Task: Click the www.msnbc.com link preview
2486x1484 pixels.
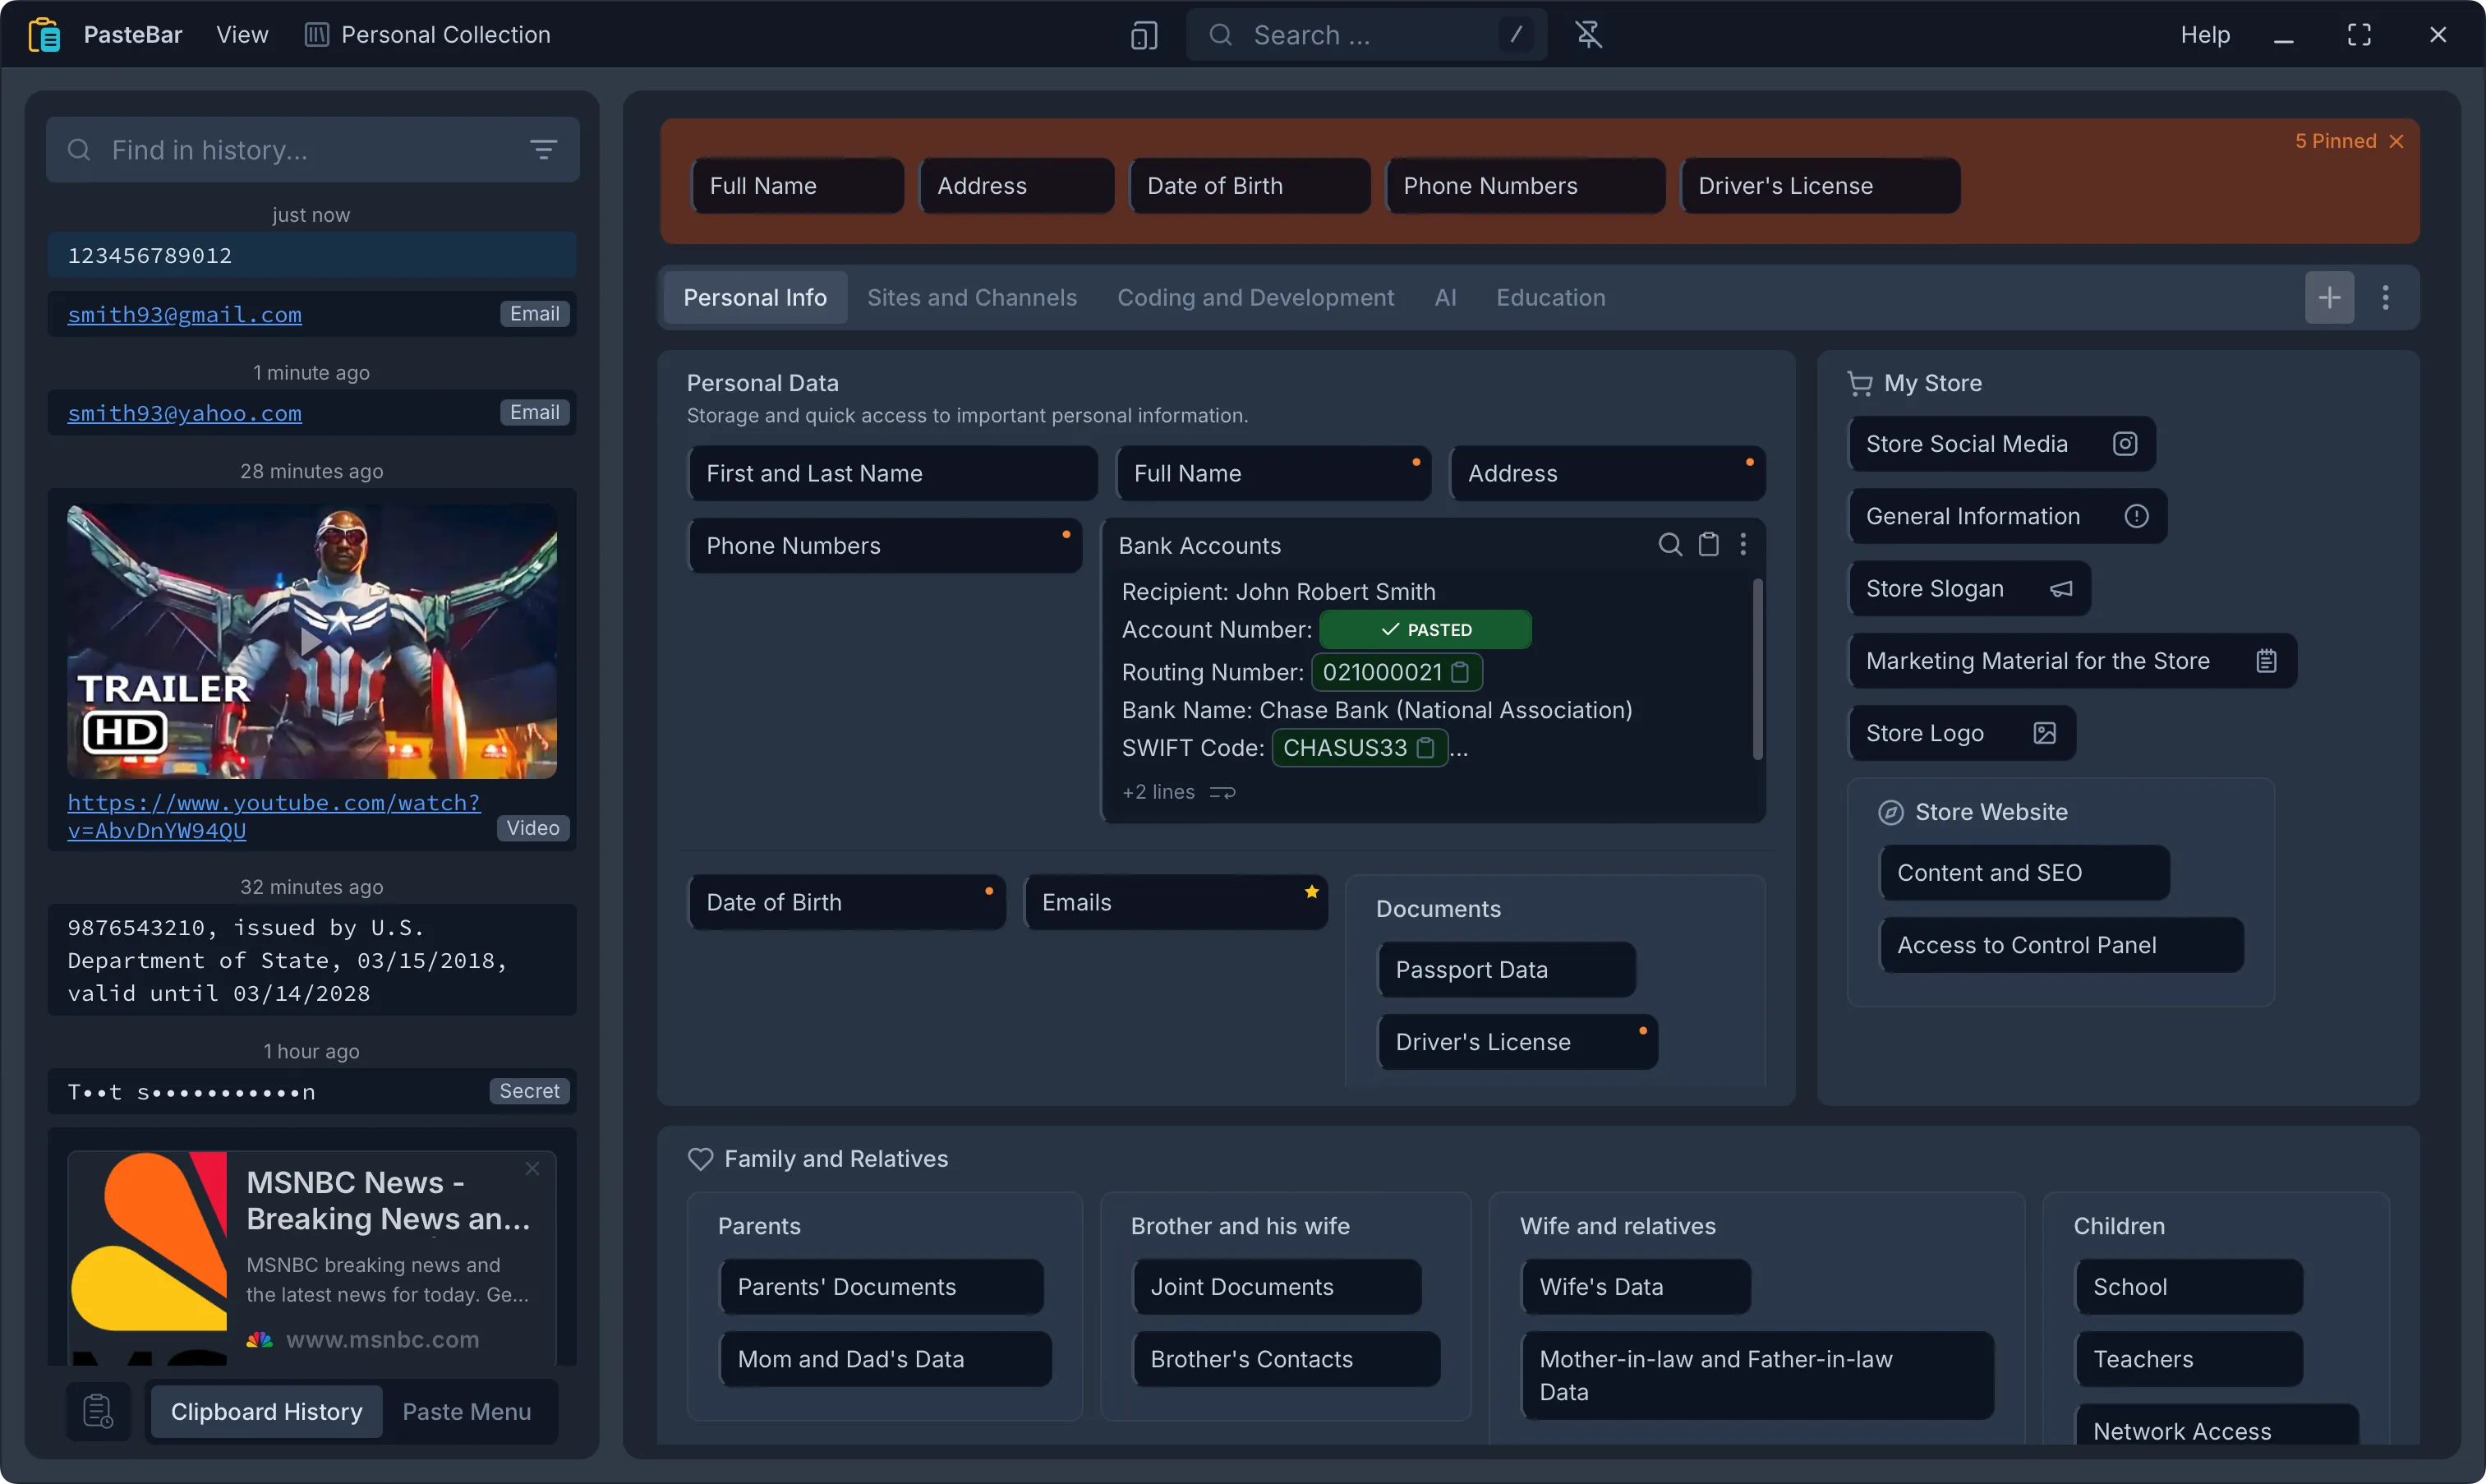Action: (x=381, y=1340)
